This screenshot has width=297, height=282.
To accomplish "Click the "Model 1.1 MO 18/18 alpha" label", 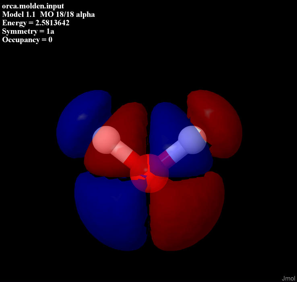I will pyautogui.click(x=48, y=14).
